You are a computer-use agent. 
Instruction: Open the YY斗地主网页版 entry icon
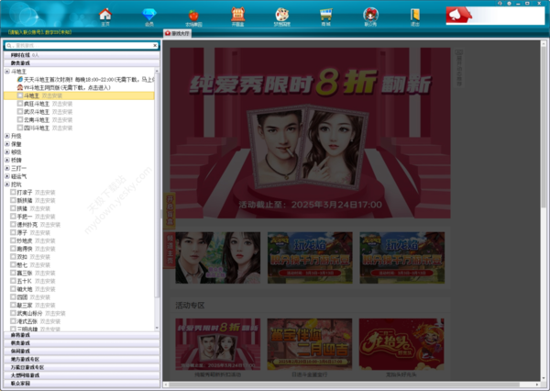[20, 87]
